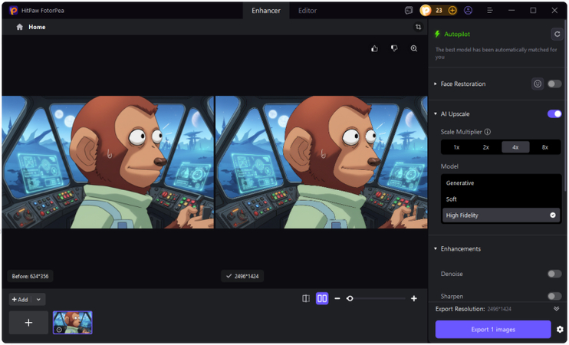Viewport: 569px width, 345px height.
Task: Click the zoom slider handle
Action: (350, 298)
